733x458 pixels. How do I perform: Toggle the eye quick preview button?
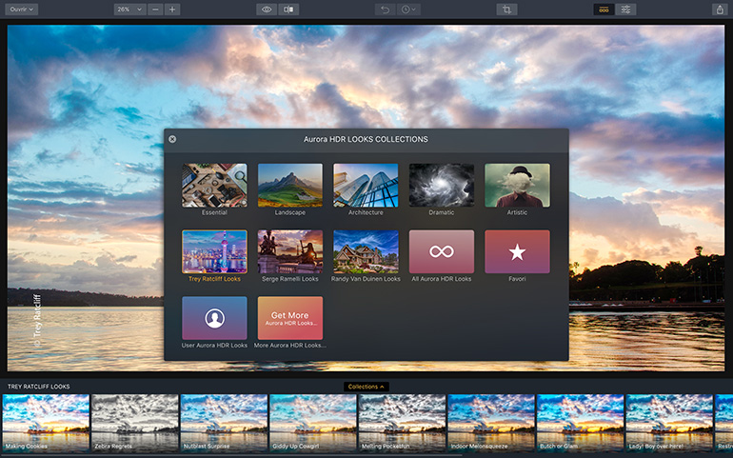pyautogui.click(x=267, y=9)
